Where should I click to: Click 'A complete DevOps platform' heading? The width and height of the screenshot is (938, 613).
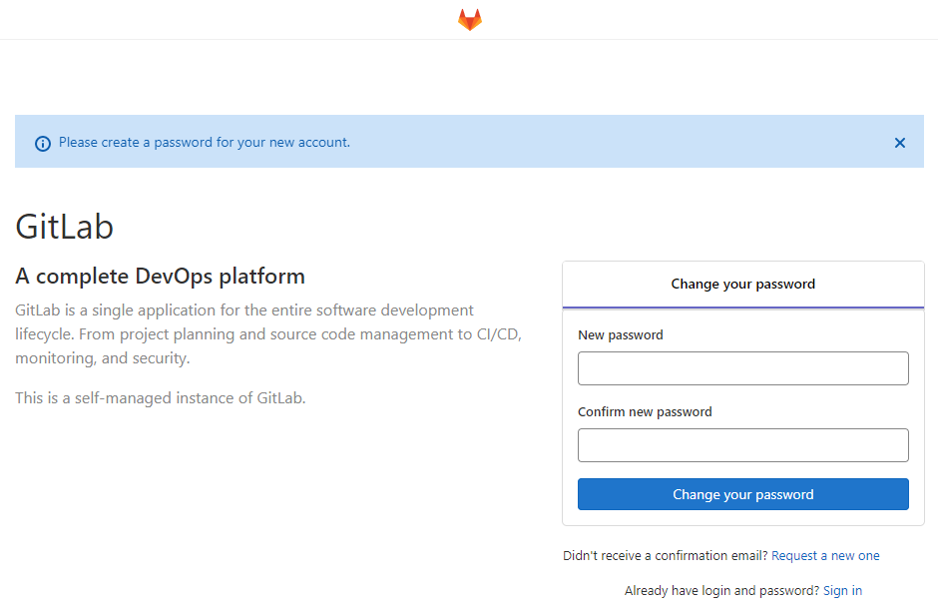click(x=161, y=276)
